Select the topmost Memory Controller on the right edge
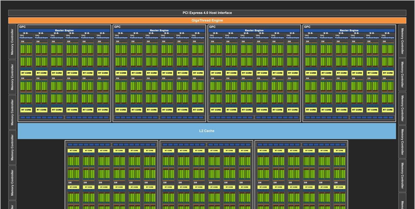Viewport: 415px width, 209px height. pos(402,41)
